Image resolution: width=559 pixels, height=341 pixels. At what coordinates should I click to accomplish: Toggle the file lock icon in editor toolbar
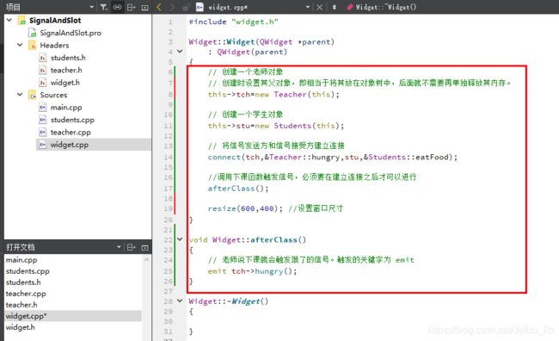(186, 7)
